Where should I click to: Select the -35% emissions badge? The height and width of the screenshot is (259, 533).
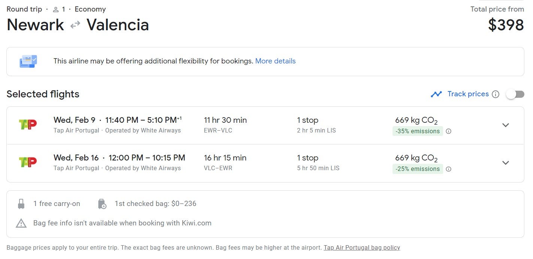(418, 131)
